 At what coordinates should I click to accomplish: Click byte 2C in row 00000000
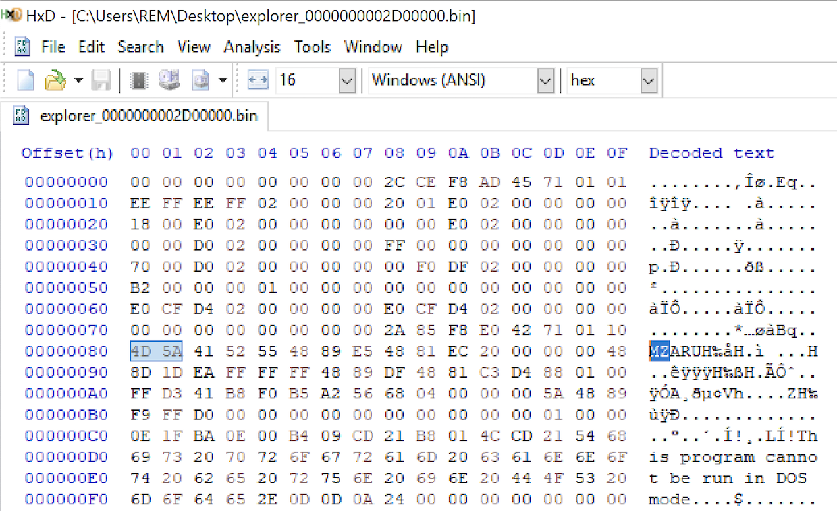[394, 182]
